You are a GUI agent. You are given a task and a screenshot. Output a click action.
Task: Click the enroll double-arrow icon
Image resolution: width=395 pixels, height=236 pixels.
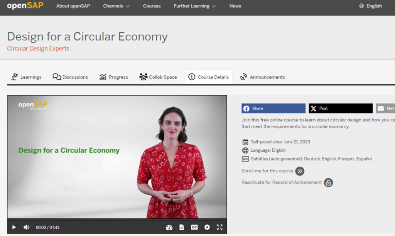click(x=300, y=171)
